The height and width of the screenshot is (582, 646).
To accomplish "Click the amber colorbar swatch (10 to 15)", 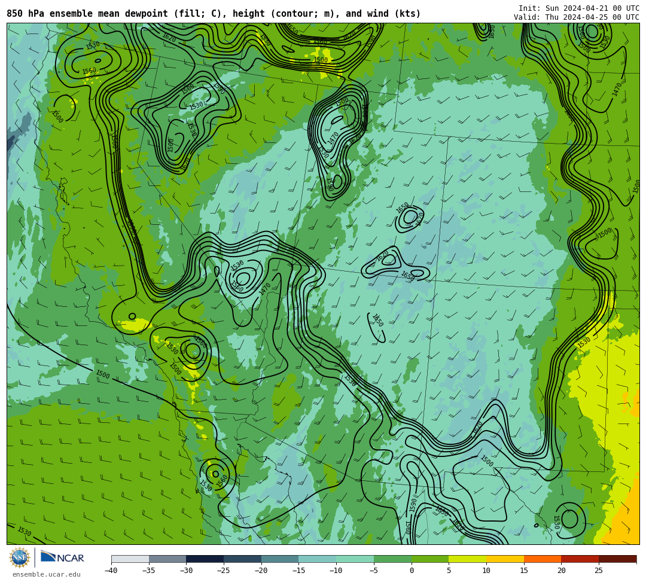I will [x=505, y=559].
